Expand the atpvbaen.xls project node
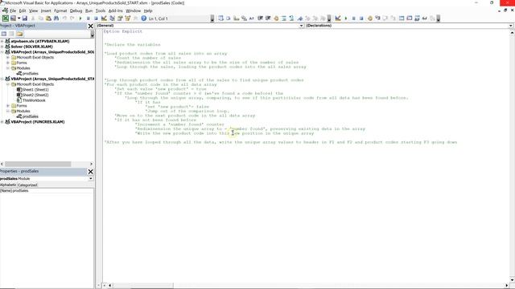The width and height of the screenshot is (515, 289). pos(2,41)
